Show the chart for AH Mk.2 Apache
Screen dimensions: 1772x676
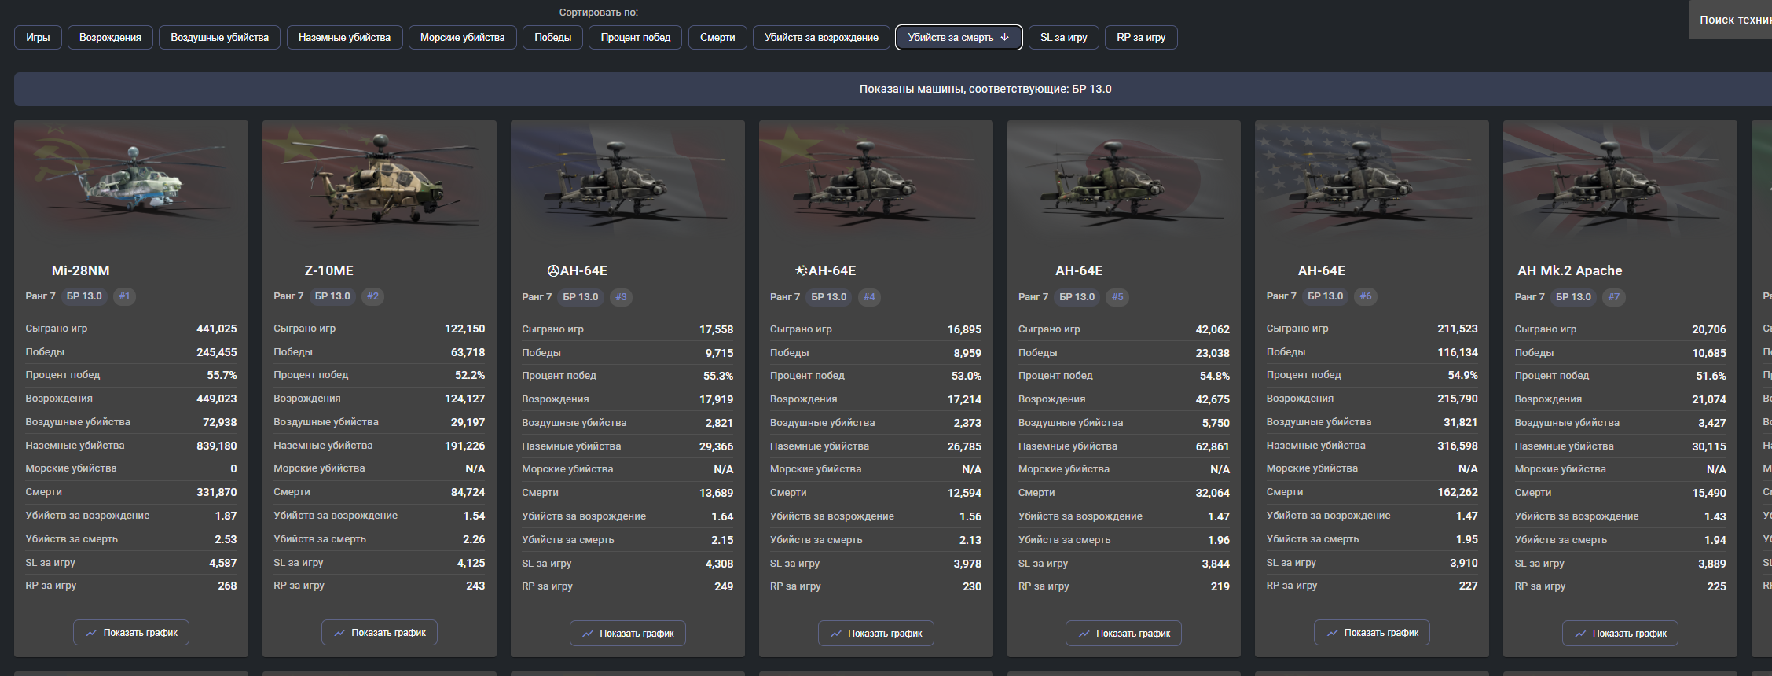(1620, 634)
